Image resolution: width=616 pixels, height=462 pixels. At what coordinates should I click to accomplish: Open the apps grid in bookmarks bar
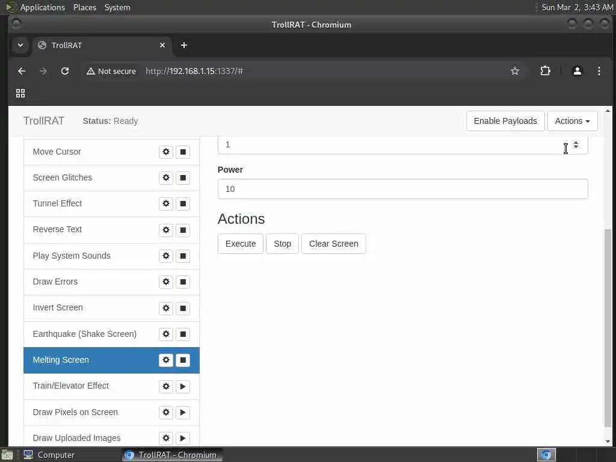(20, 93)
